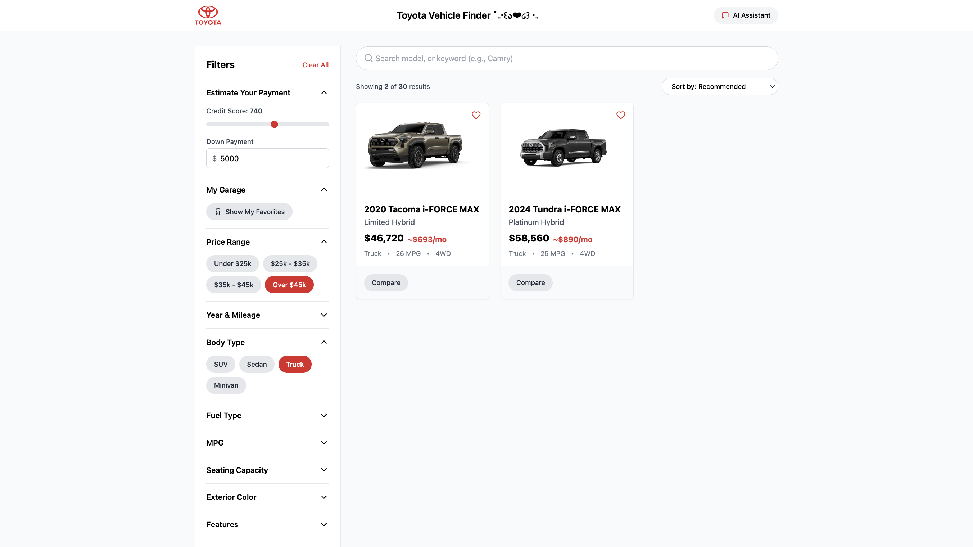This screenshot has height=547, width=973.
Task: Toggle the Over $45k price filter
Action: tap(289, 284)
